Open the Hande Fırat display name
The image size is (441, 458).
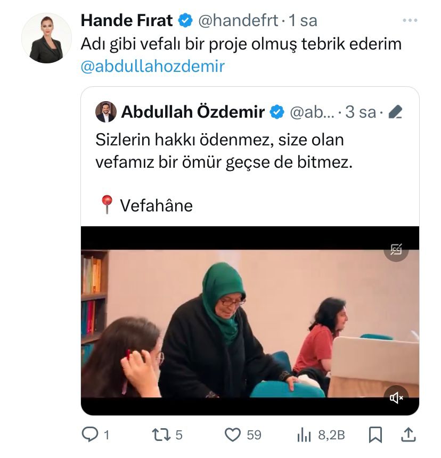(127, 20)
